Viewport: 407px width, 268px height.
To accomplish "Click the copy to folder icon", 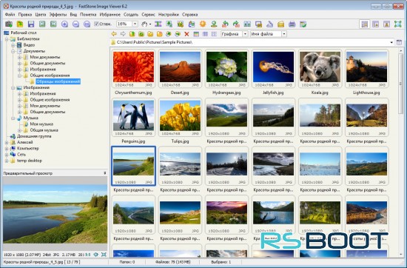I will (169, 34).
